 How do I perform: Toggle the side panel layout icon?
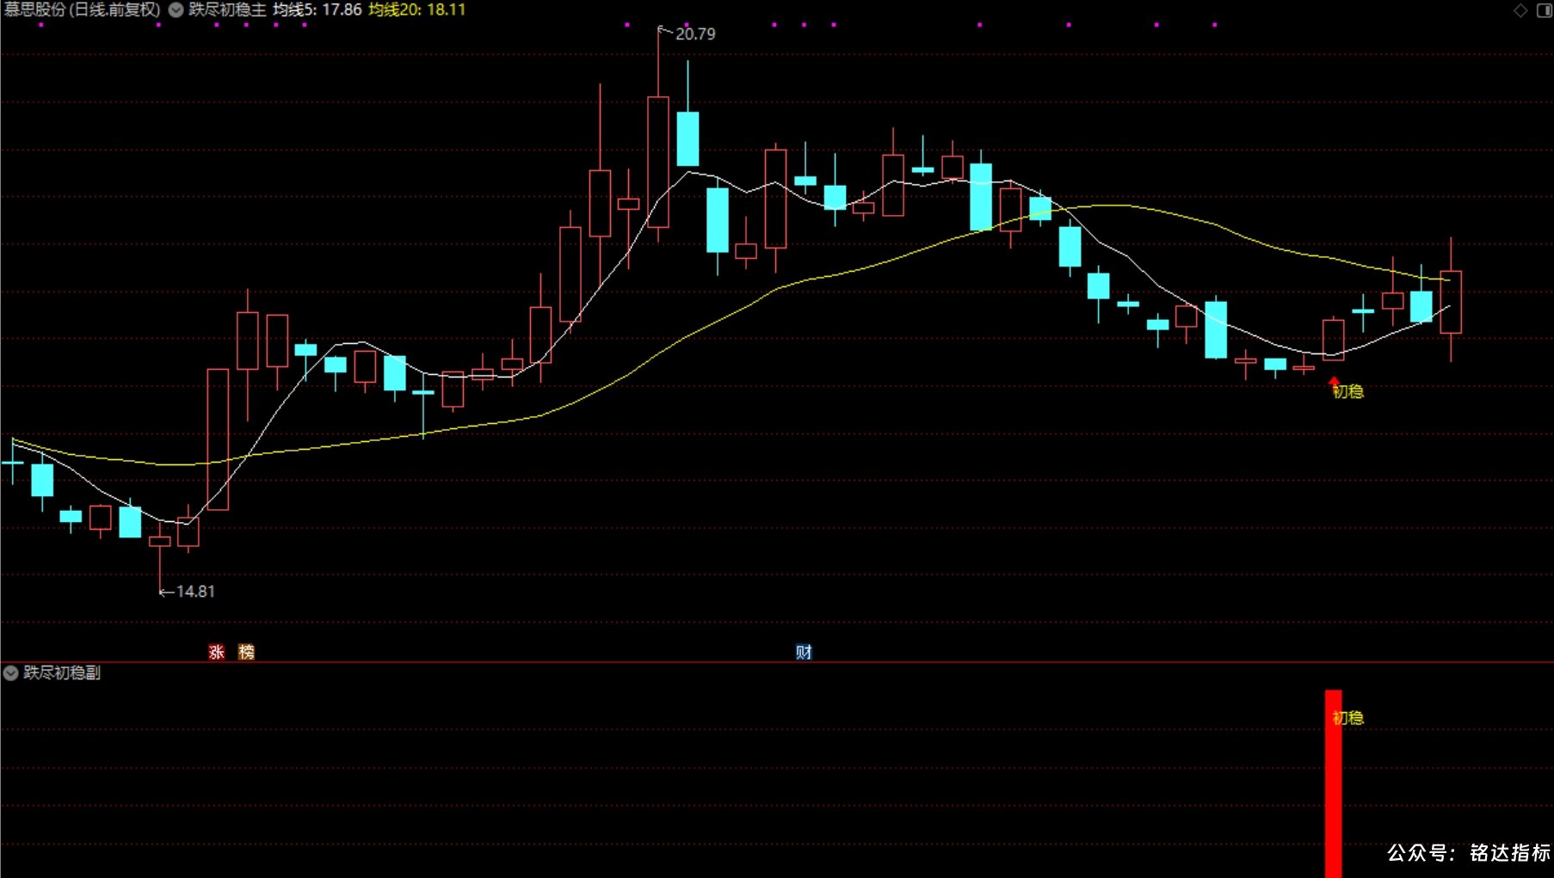pyautogui.click(x=1544, y=10)
